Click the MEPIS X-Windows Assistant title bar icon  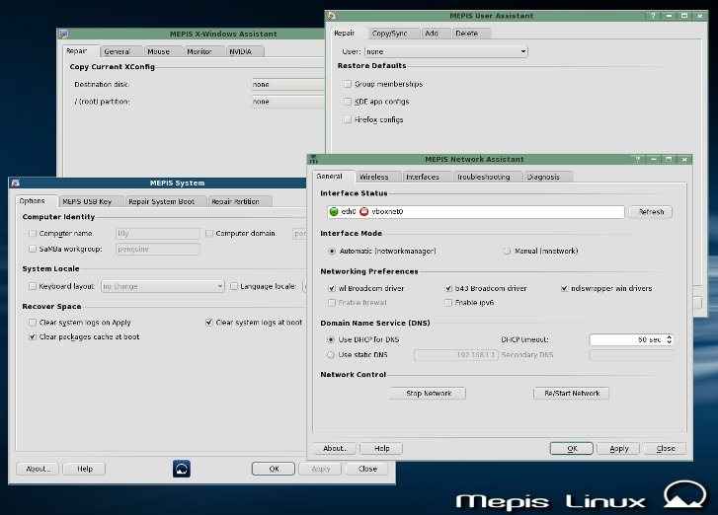63,34
